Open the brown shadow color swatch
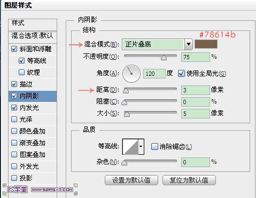The image size is (256, 198). [x=206, y=44]
